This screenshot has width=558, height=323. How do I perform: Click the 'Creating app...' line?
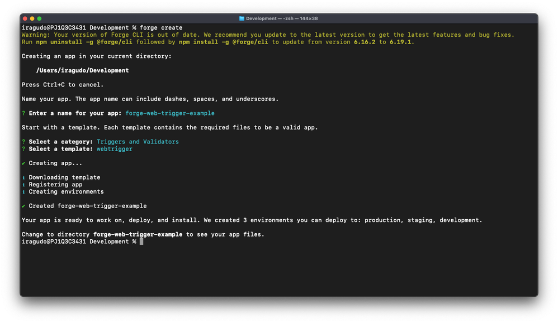pos(55,163)
